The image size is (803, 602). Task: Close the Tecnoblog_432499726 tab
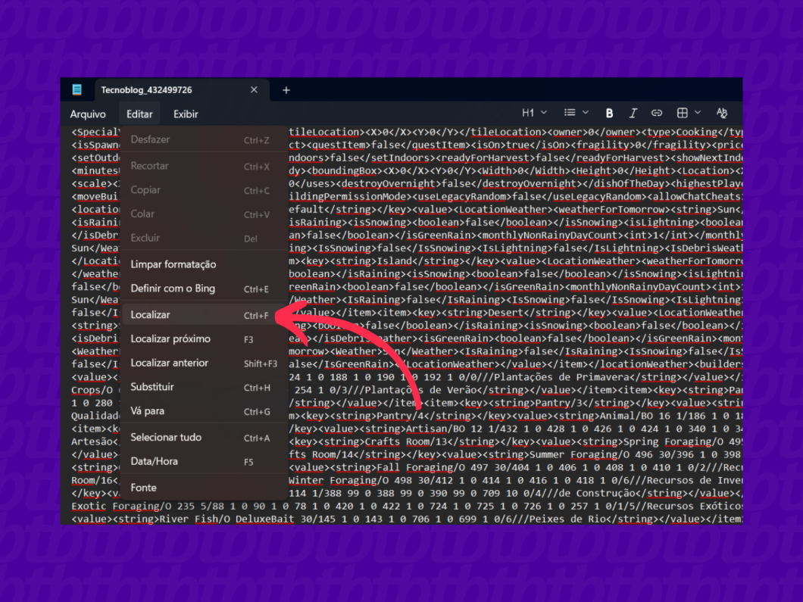[254, 89]
